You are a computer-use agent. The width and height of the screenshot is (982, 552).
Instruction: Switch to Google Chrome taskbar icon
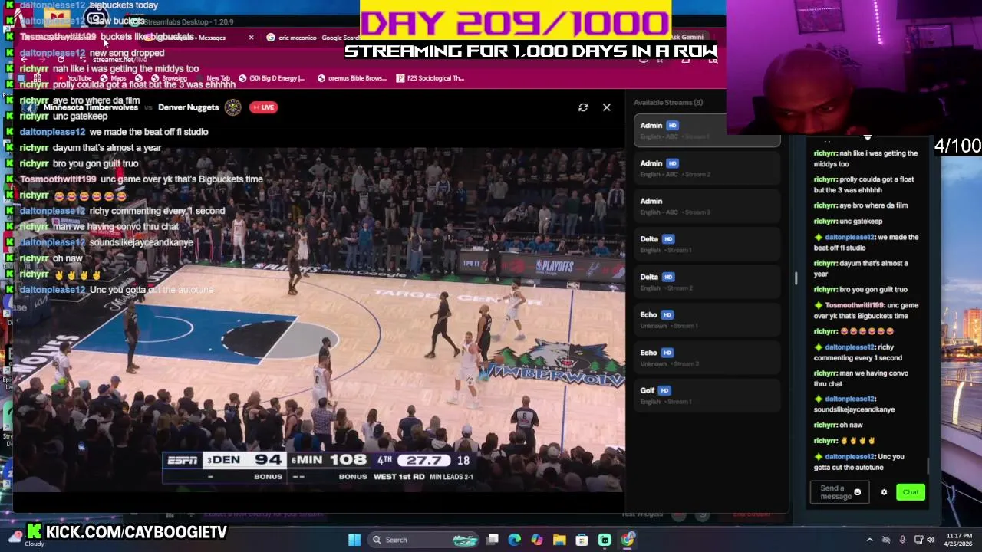(x=628, y=540)
